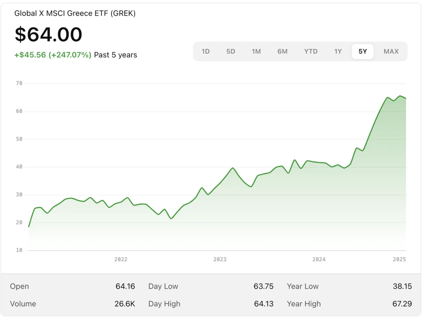Image resolution: width=423 pixels, height=331 pixels.
Task: Click the 2025 x-axis label
Action: 399,259
